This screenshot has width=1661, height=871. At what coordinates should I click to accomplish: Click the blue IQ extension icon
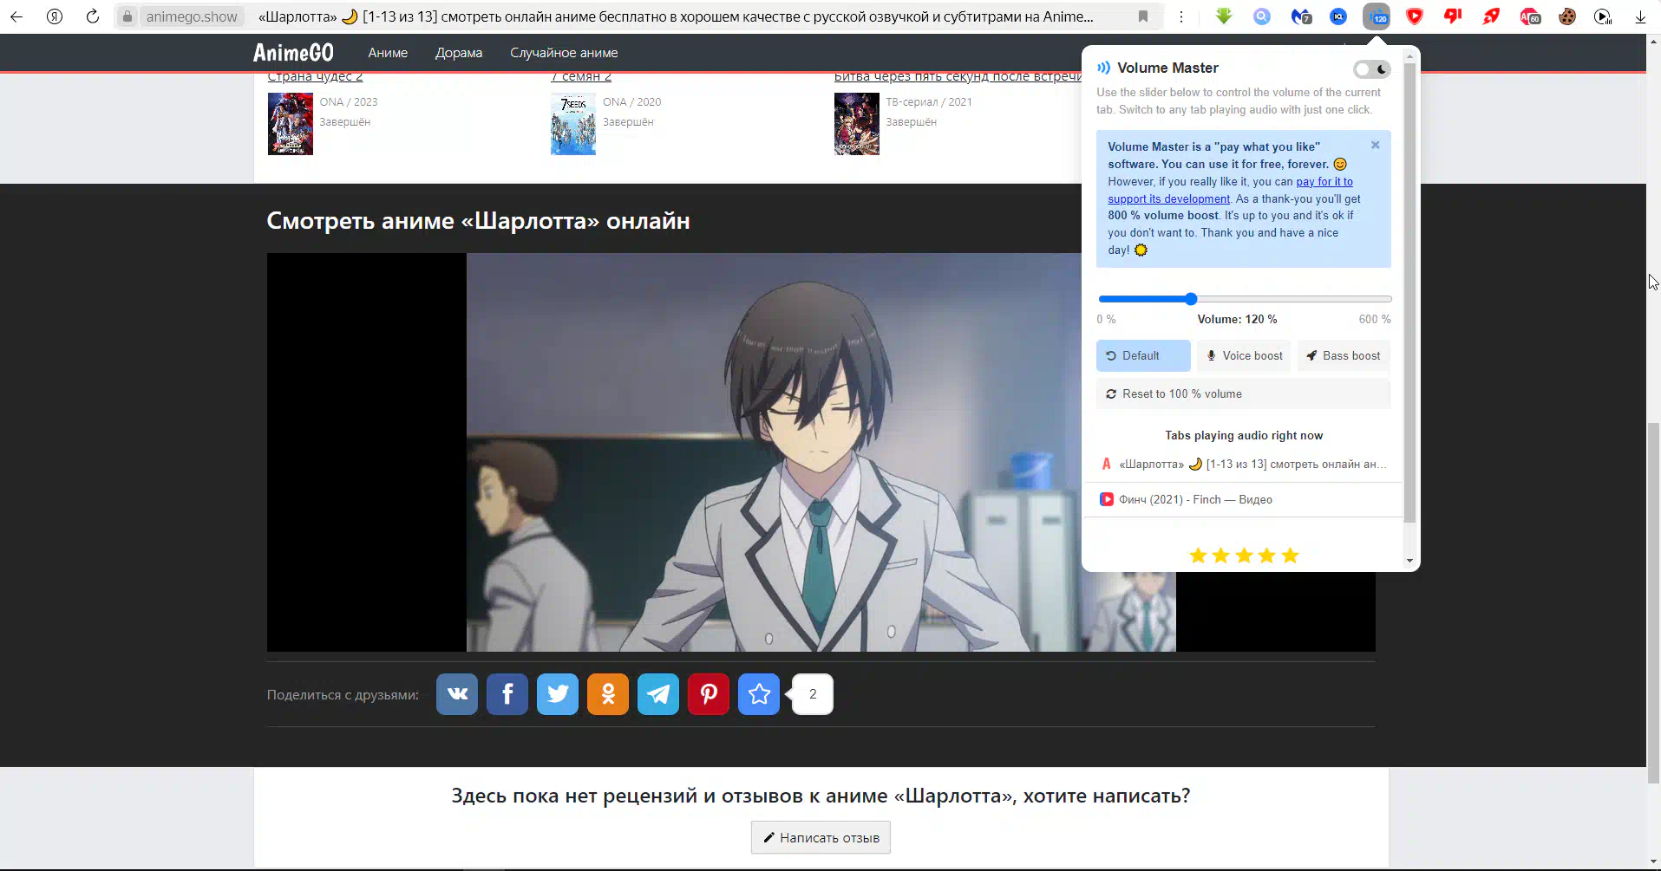click(x=1338, y=16)
